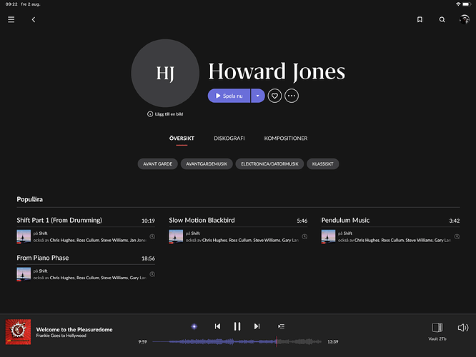Open Chris Hughes link under Shift Part 1
The width and height of the screenshot is (476, 357).
[x=62, y=240]
